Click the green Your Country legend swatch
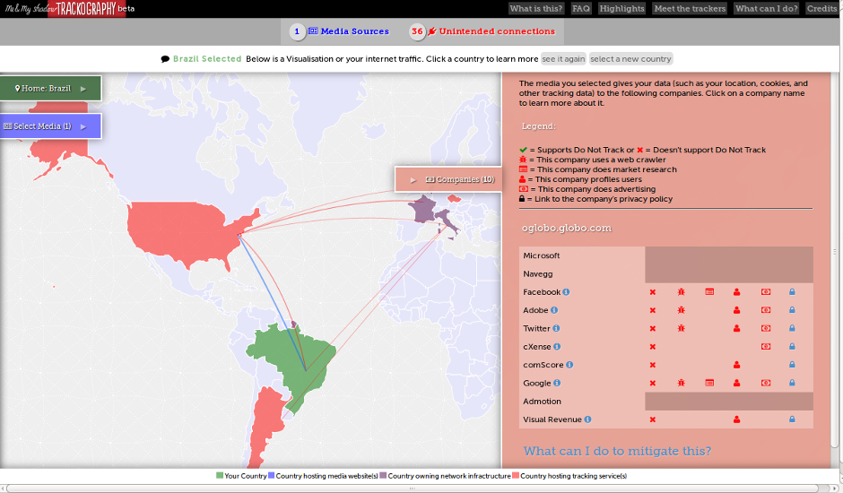Screen dimensions: 843x493 (220, 476)
